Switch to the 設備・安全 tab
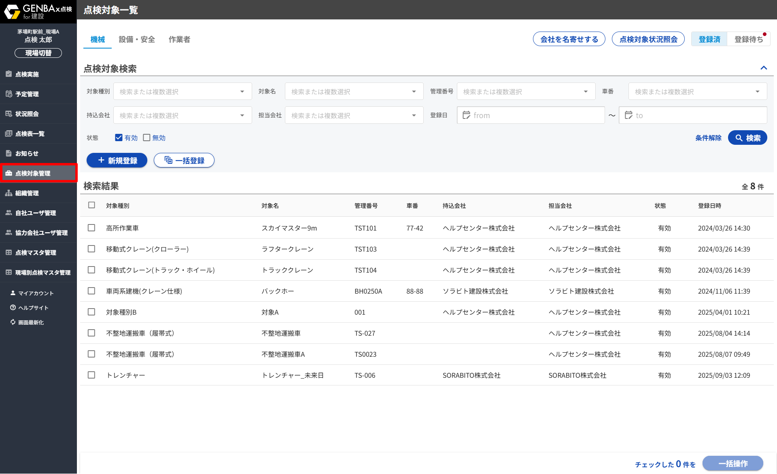The width and height of the screenshot is (777, 474). coord(137,39)
